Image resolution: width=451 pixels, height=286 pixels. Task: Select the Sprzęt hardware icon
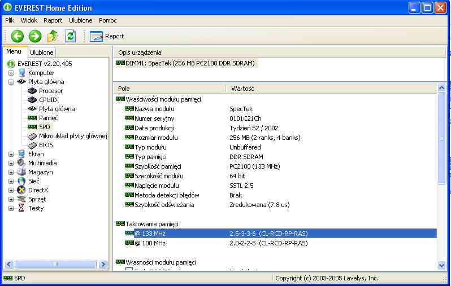(x=21, y=199)
